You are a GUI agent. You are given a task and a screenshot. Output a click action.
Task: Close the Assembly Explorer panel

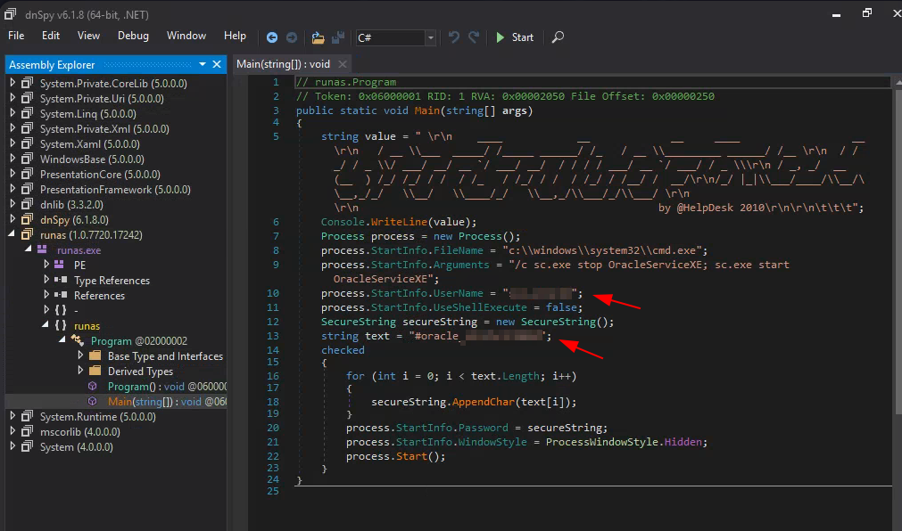click(x=217, y=64)
